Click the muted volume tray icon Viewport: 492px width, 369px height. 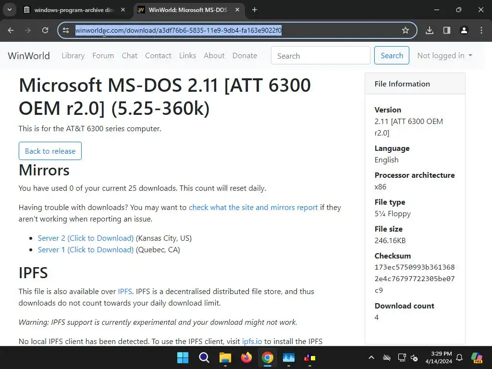point(414,357)
